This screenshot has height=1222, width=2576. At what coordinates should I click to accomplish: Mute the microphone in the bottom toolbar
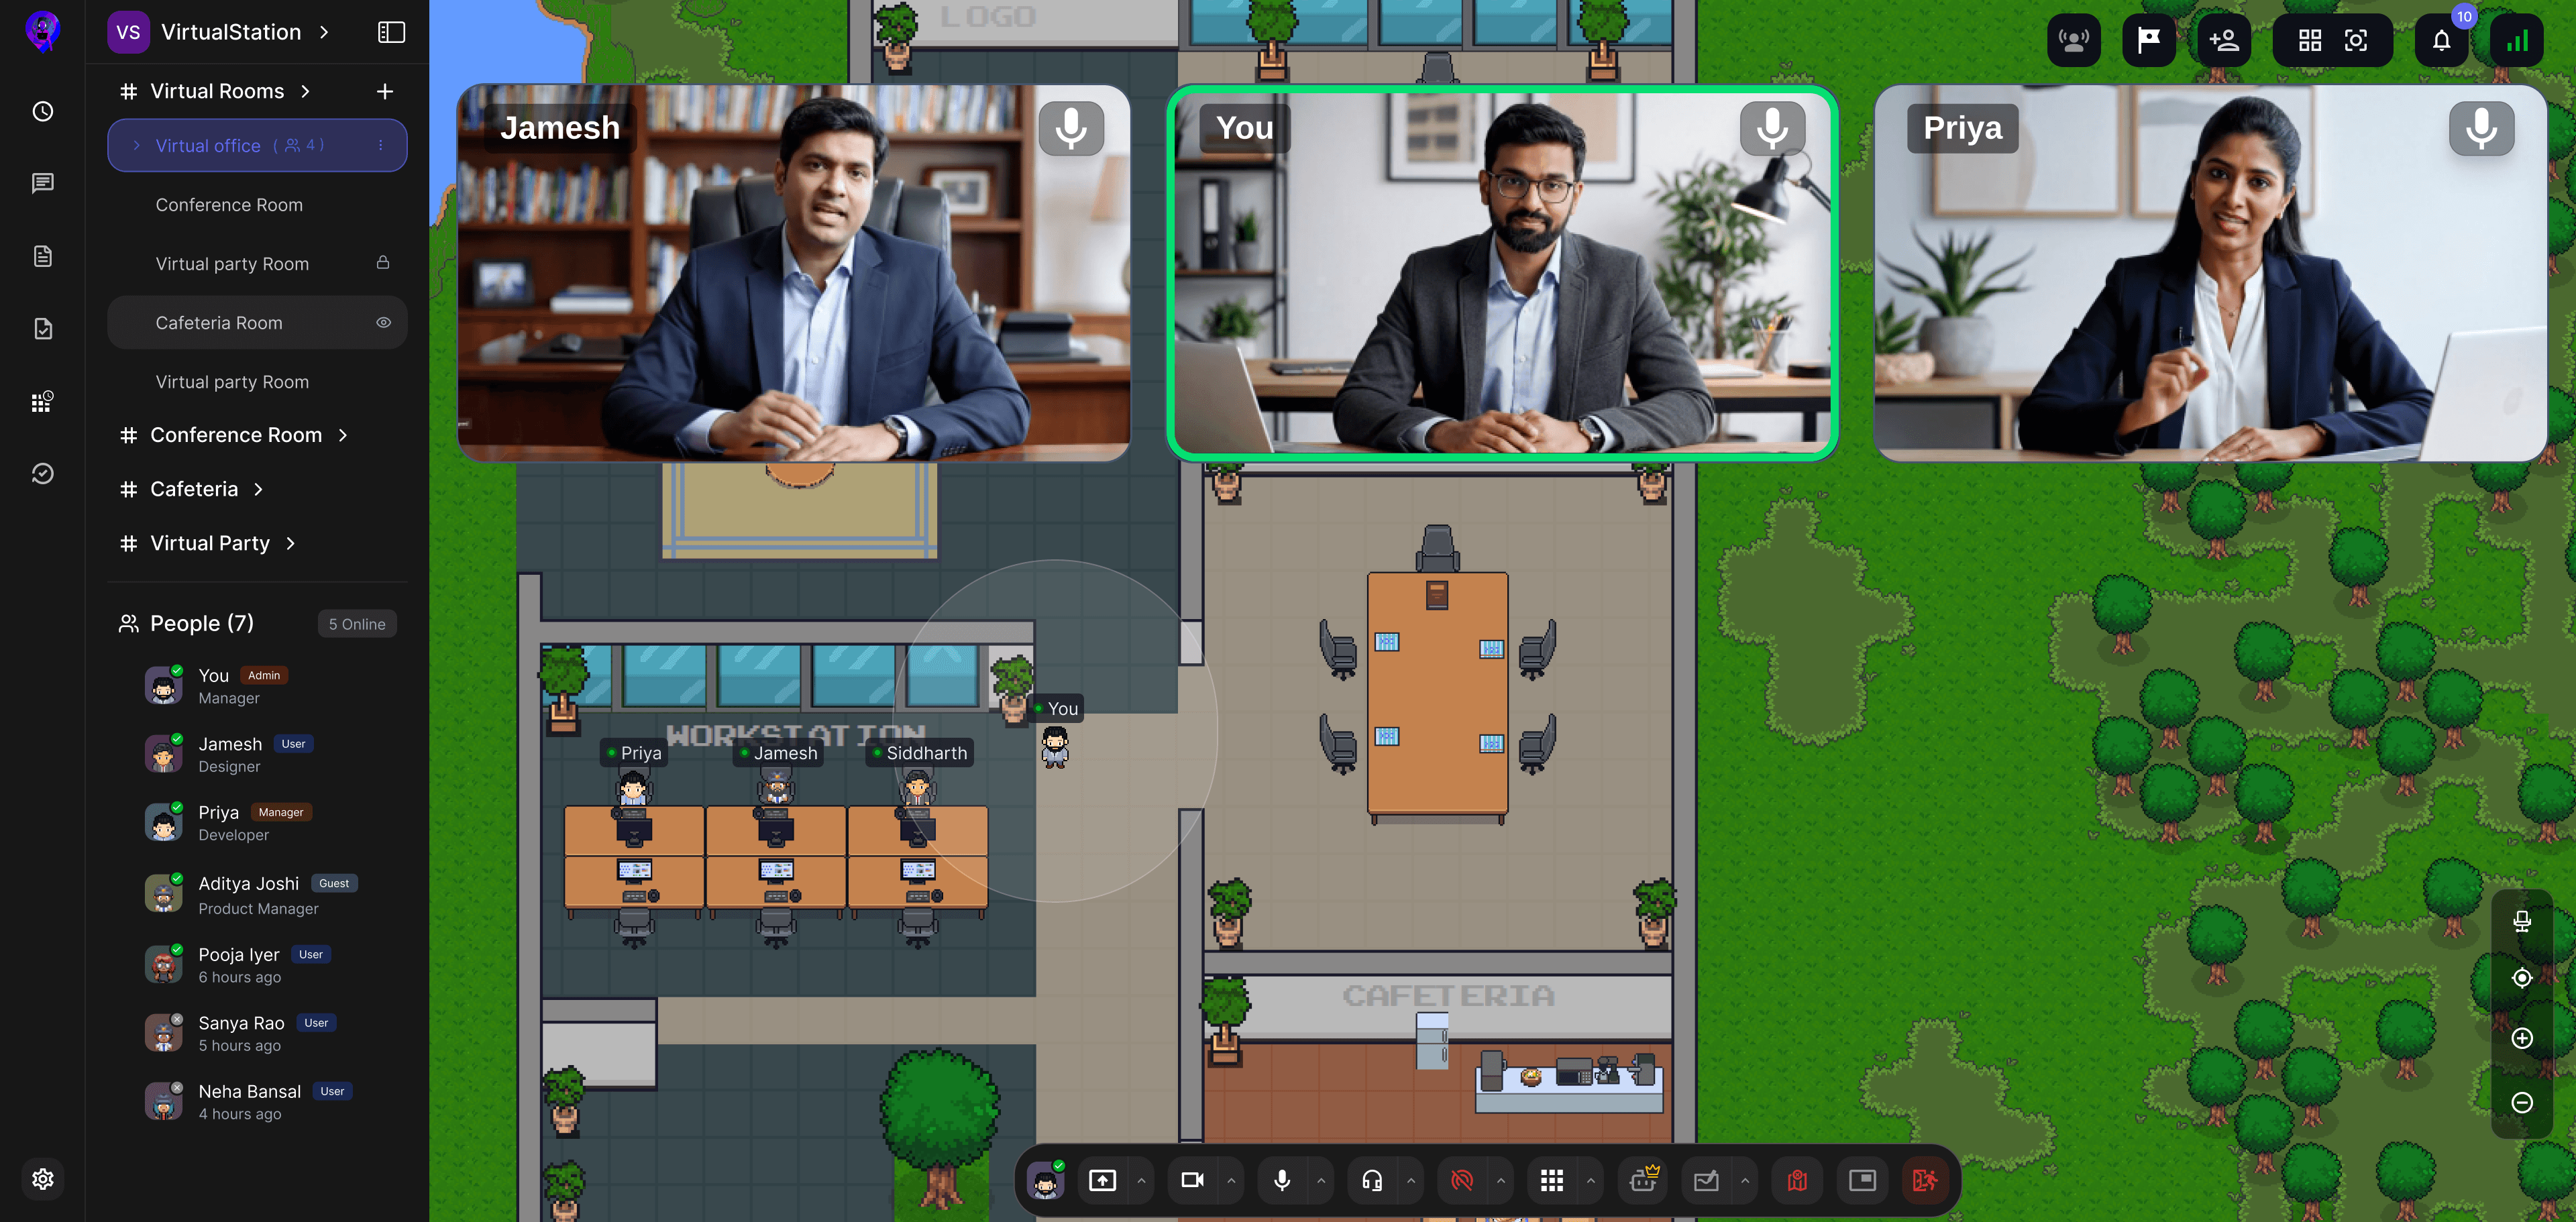coord(1282,1180)
